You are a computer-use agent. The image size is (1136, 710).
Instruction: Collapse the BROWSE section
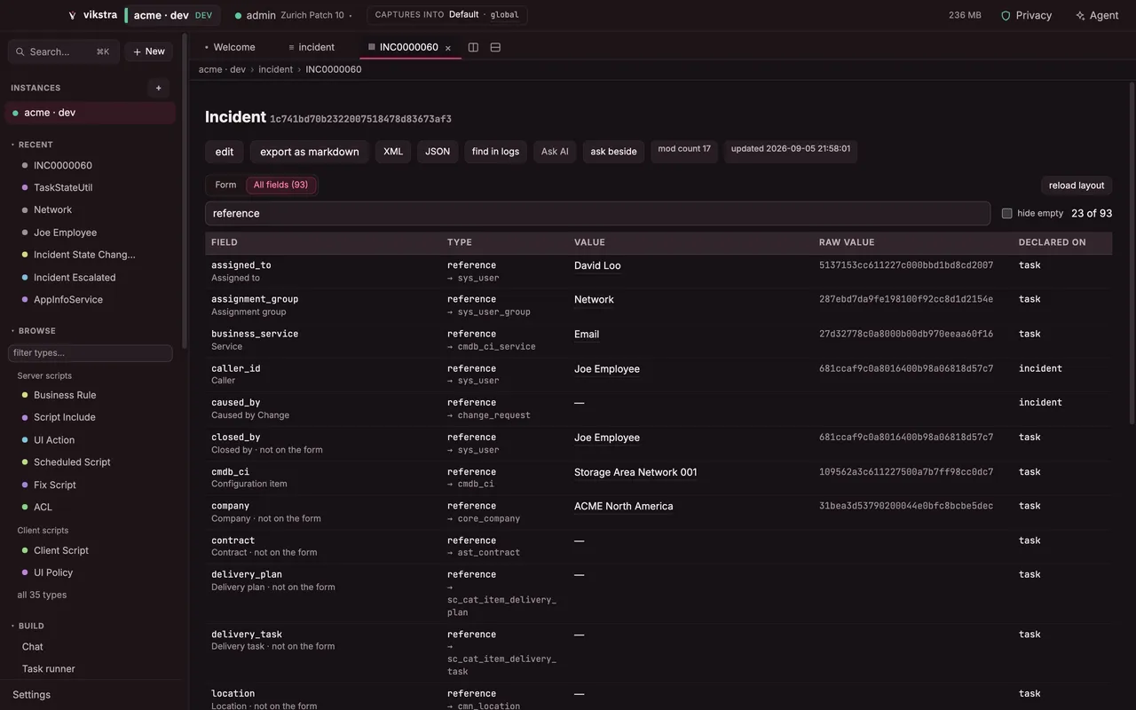33,331
